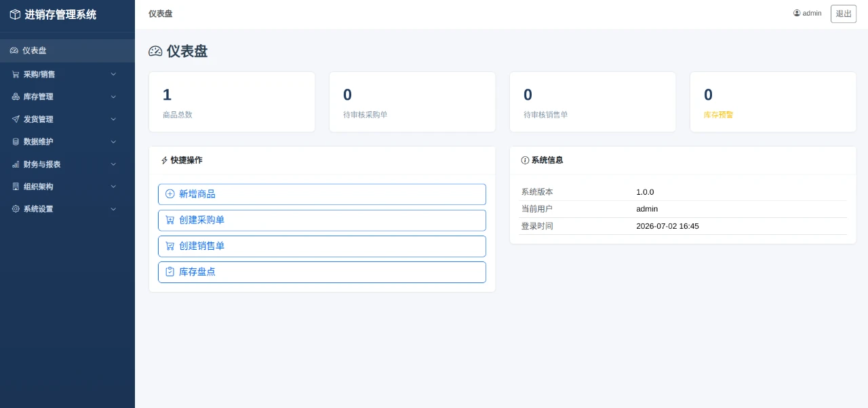Click the 快捷操作 panel heading
The image size is (868, 408).
click(186, 160)
